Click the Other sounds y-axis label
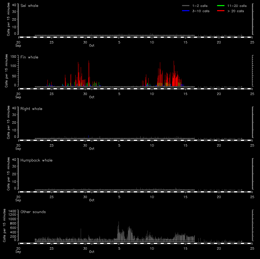The image size is (260, 259). 5,225
